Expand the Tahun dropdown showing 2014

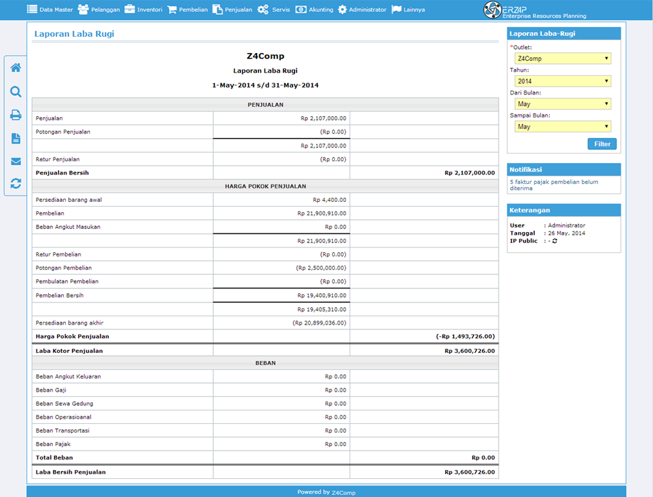[562, 81]
